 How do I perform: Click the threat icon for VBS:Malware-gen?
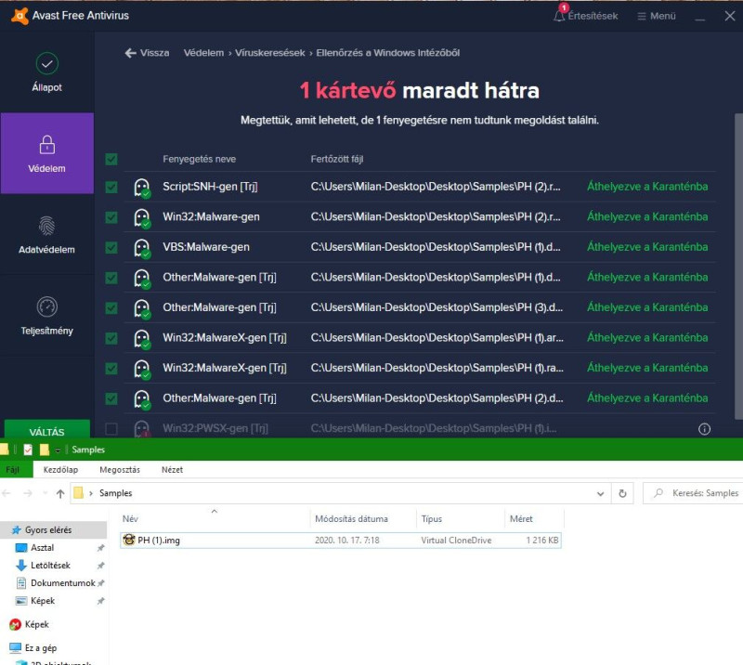coord(142,248)
